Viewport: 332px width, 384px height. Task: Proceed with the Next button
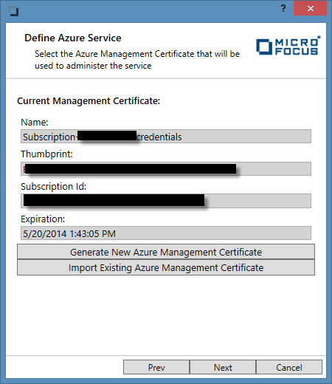223,367
